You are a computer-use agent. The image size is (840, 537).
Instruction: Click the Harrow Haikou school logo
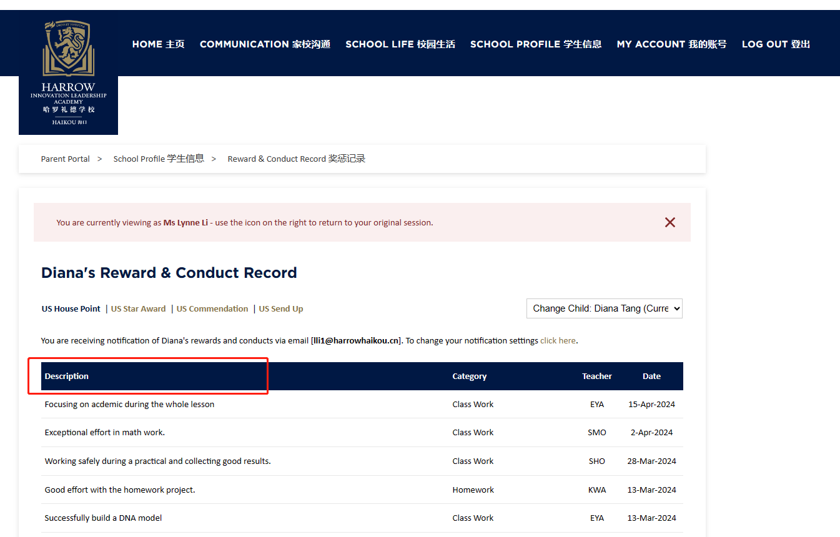coord(68,73)
